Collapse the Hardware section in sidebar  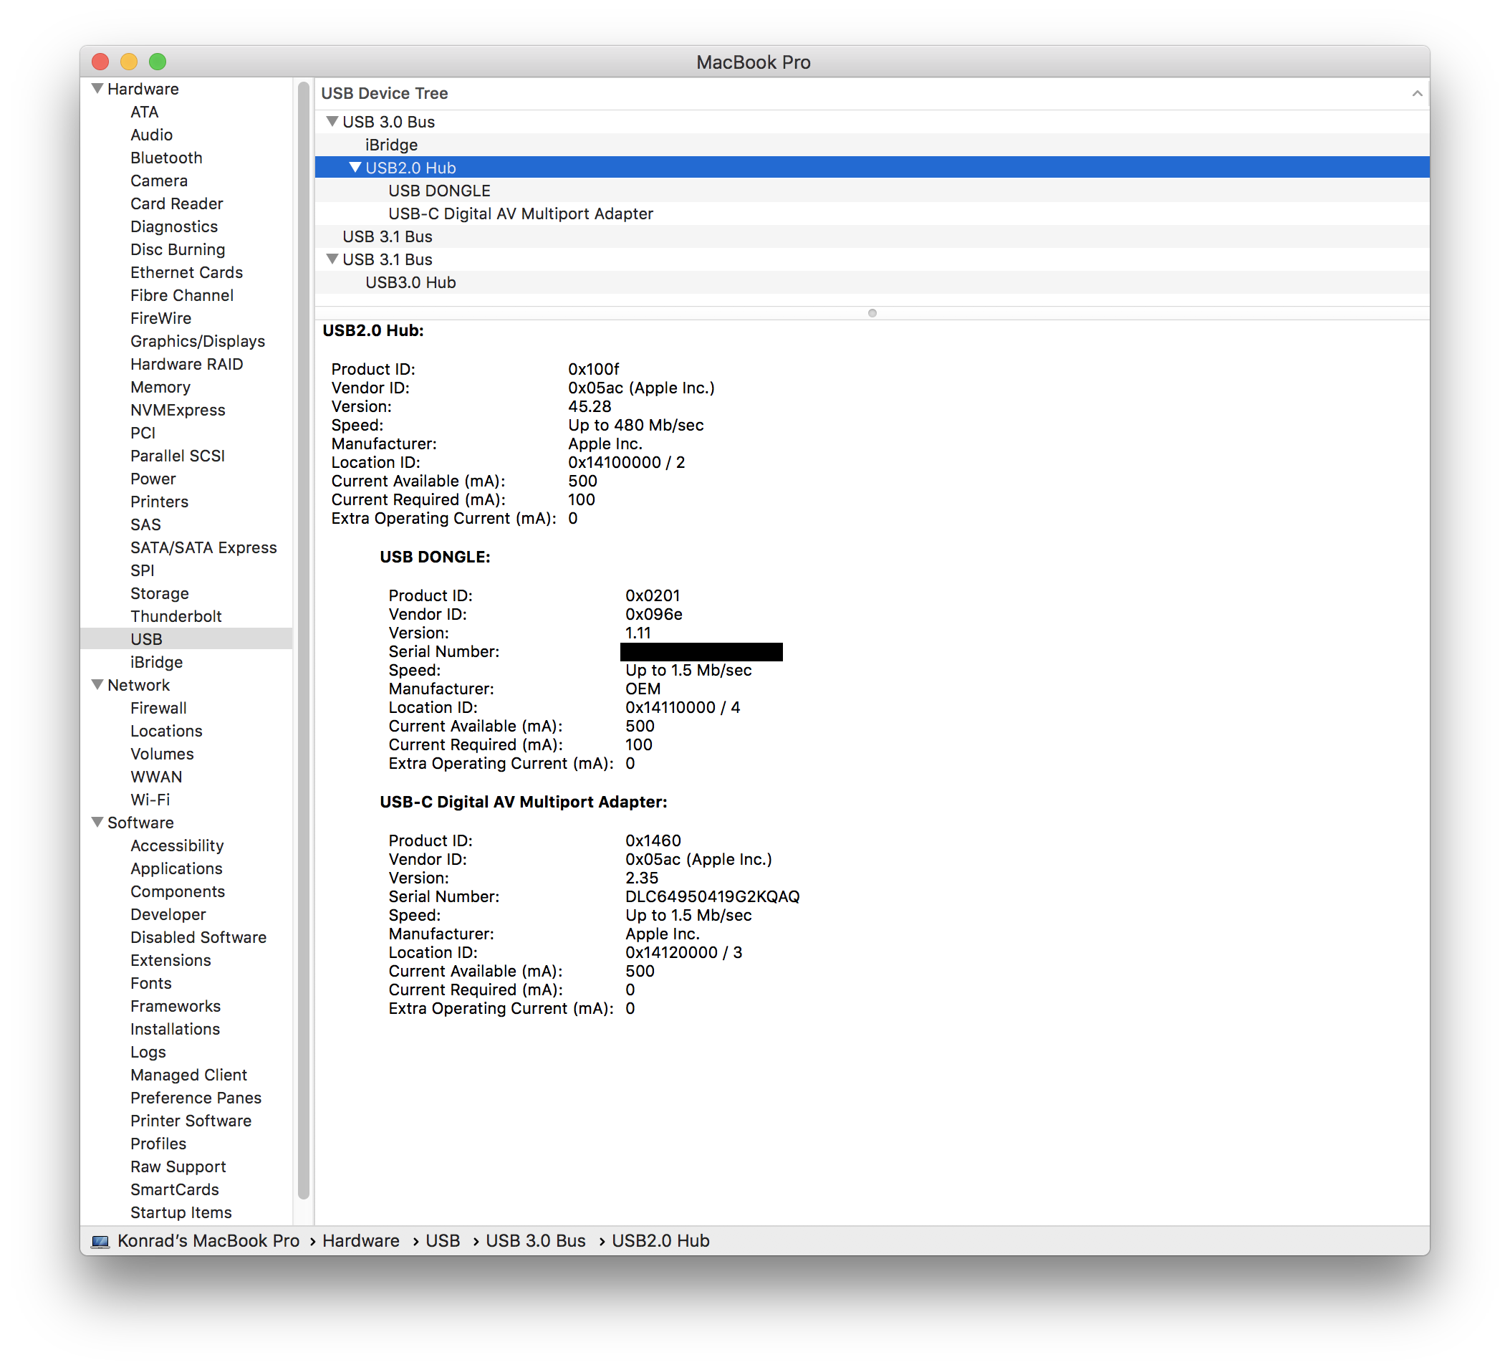[97, 88]
